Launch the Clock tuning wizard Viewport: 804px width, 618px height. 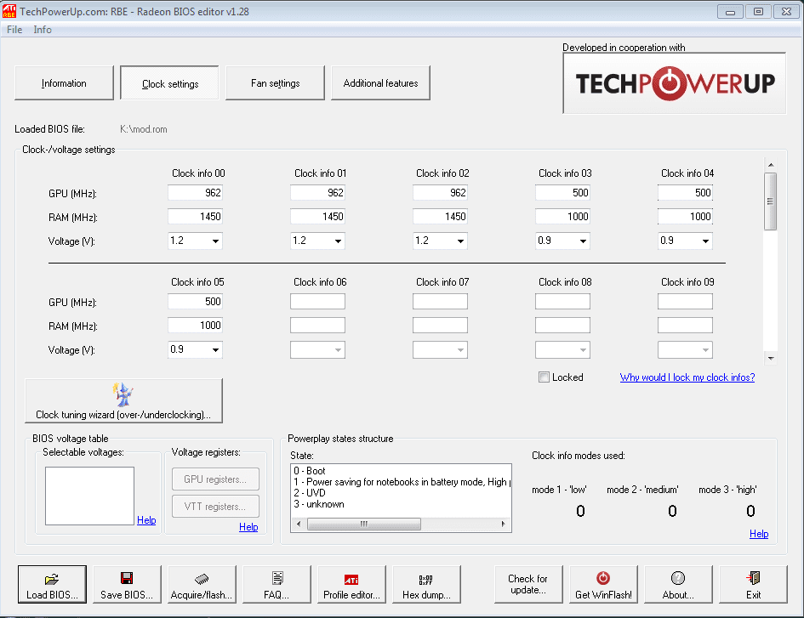123,400
